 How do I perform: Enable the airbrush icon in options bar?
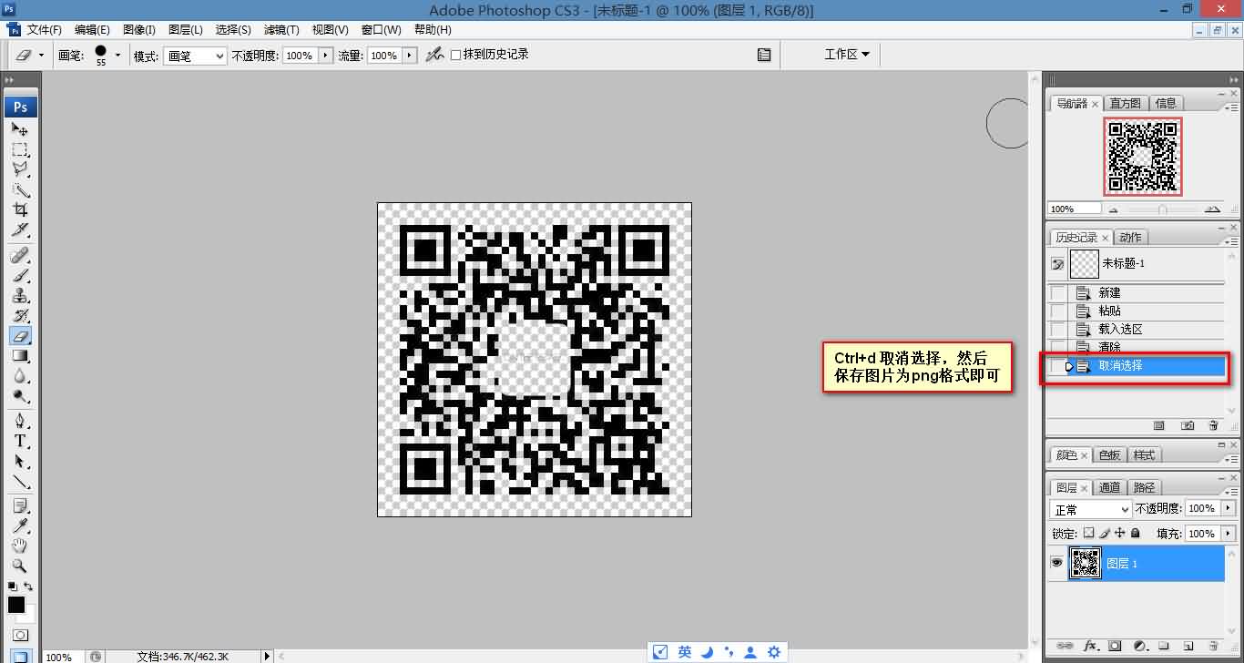pos(435,55)
